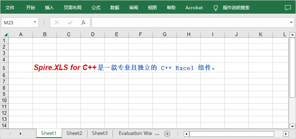
Task: Open the Insert Function fx icon
Action: [x=83, y=22]
